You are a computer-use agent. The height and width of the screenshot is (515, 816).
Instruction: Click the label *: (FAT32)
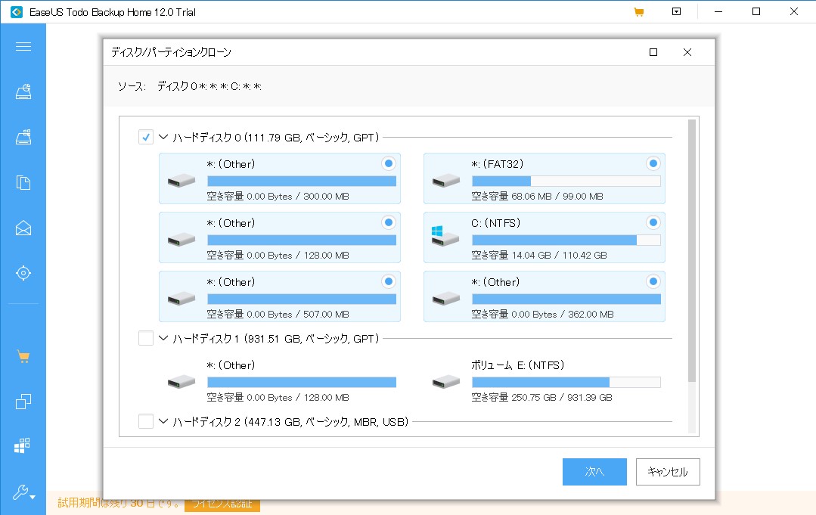point(498,164)
